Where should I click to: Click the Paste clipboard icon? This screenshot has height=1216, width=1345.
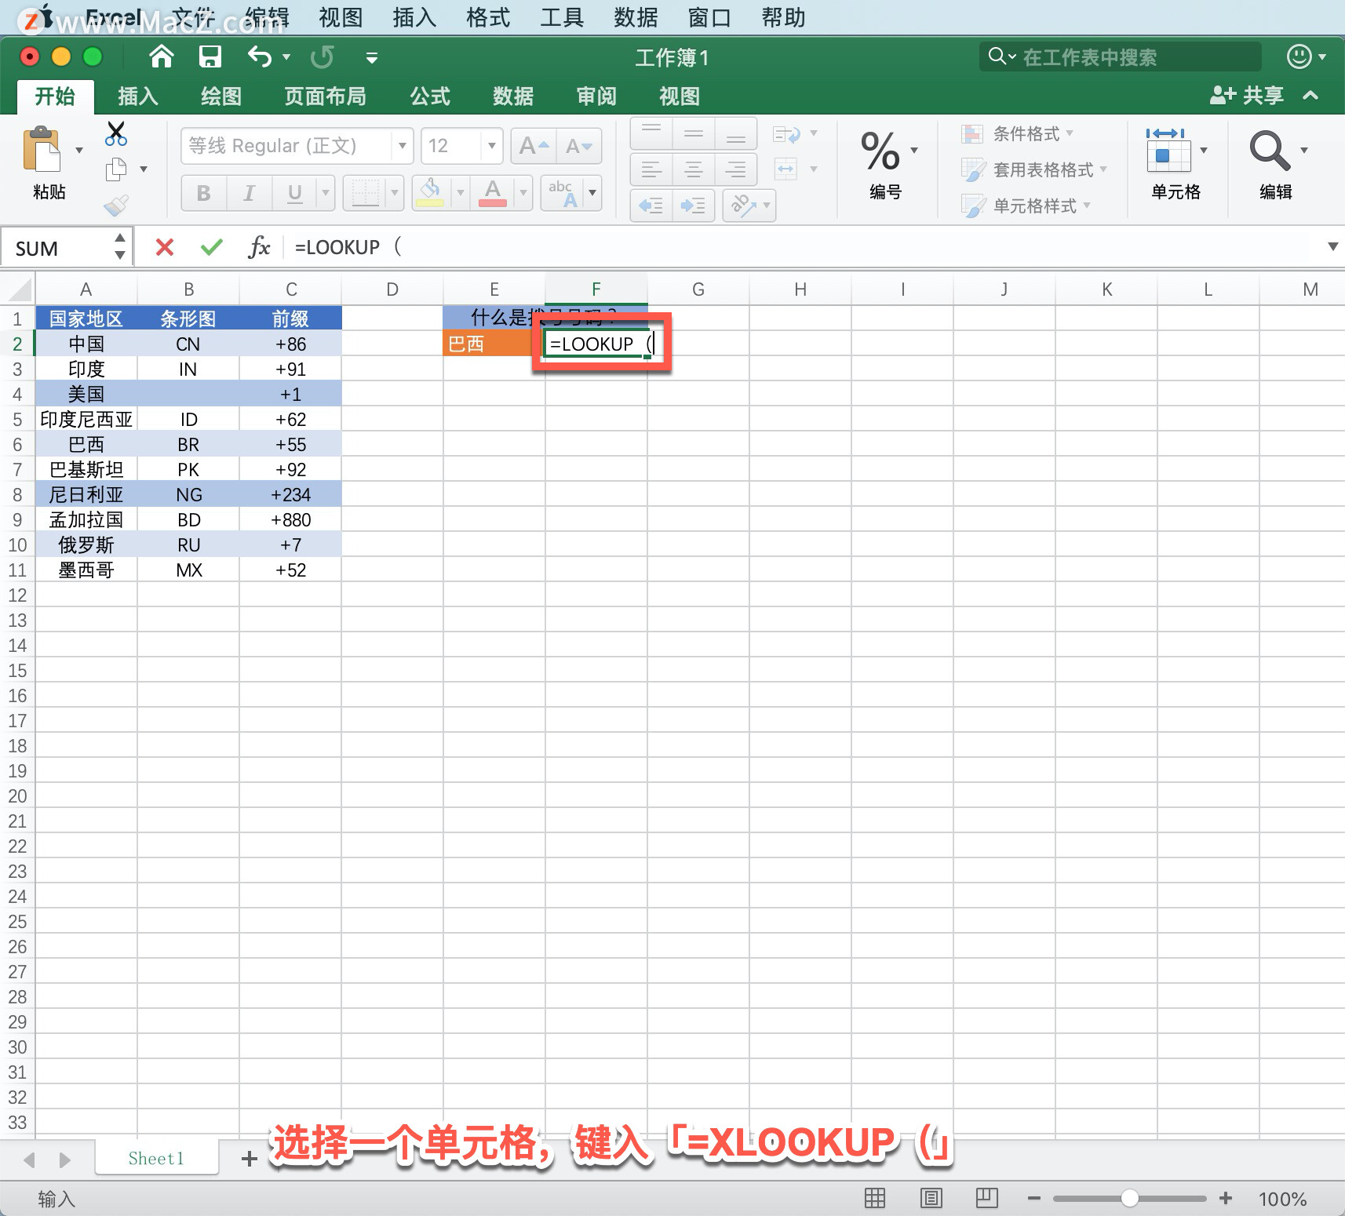pyautogui.click(x=42, y=149)
